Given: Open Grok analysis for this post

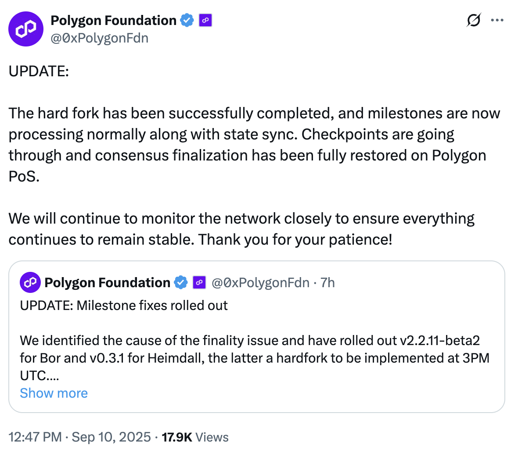Looking at the screenshot, I should pos(474,20).
